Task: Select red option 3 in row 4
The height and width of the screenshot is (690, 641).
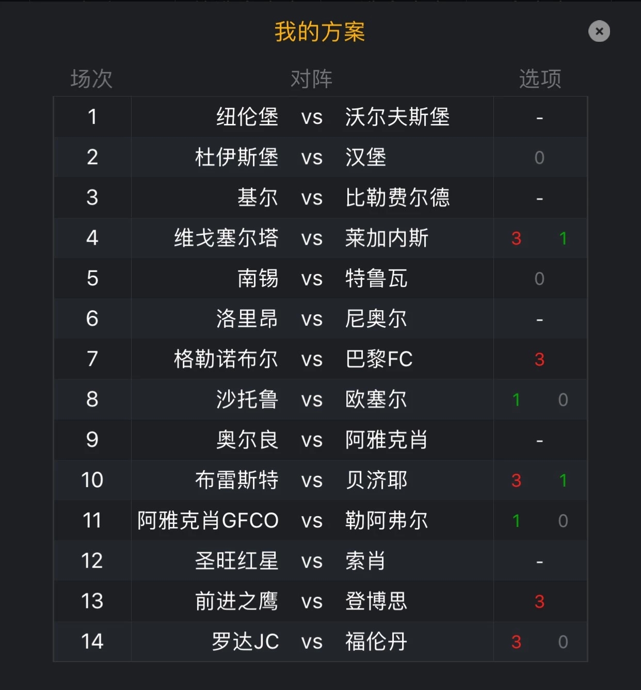Action: 516,238
